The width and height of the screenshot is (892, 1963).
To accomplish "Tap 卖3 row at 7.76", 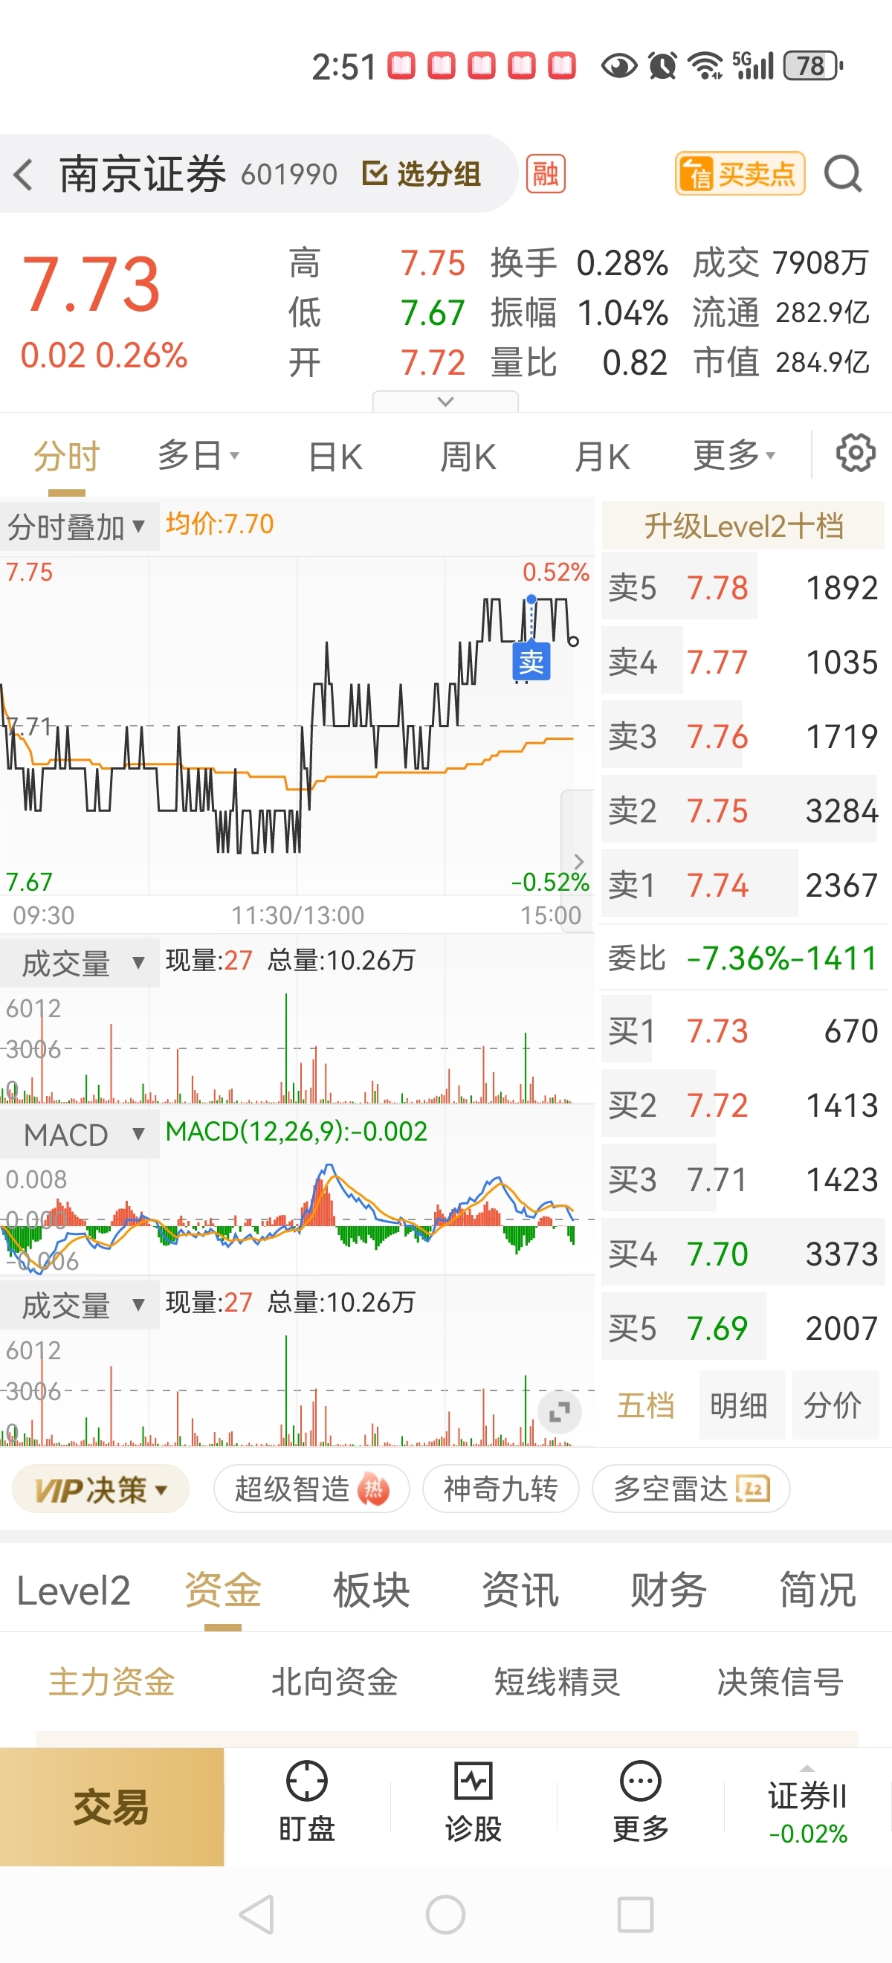I will (x=743, y=736).
